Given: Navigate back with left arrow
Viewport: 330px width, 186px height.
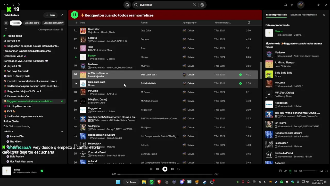Looking at the screenshot, I should tap(13, 5).
